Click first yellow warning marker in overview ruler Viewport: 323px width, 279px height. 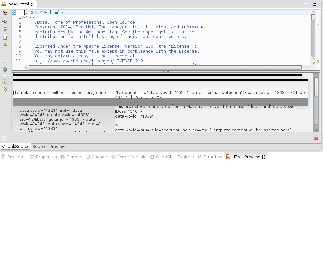click(318, 25)
